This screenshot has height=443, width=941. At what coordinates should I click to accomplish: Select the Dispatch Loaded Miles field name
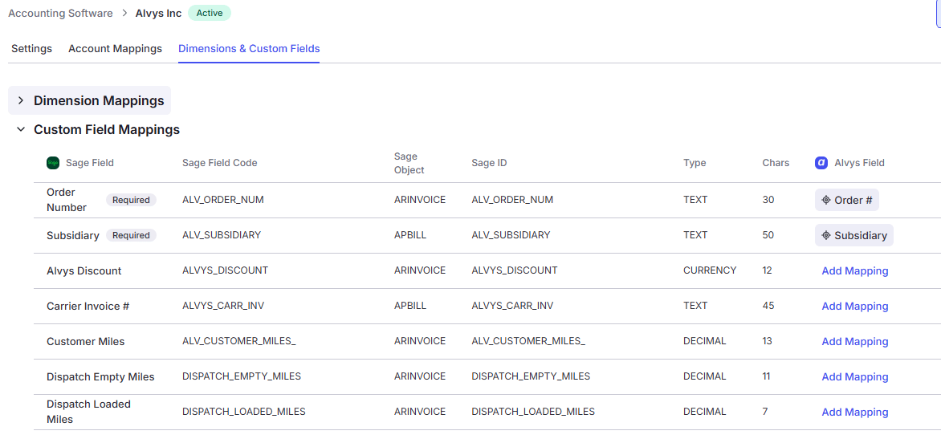[89, 412]
